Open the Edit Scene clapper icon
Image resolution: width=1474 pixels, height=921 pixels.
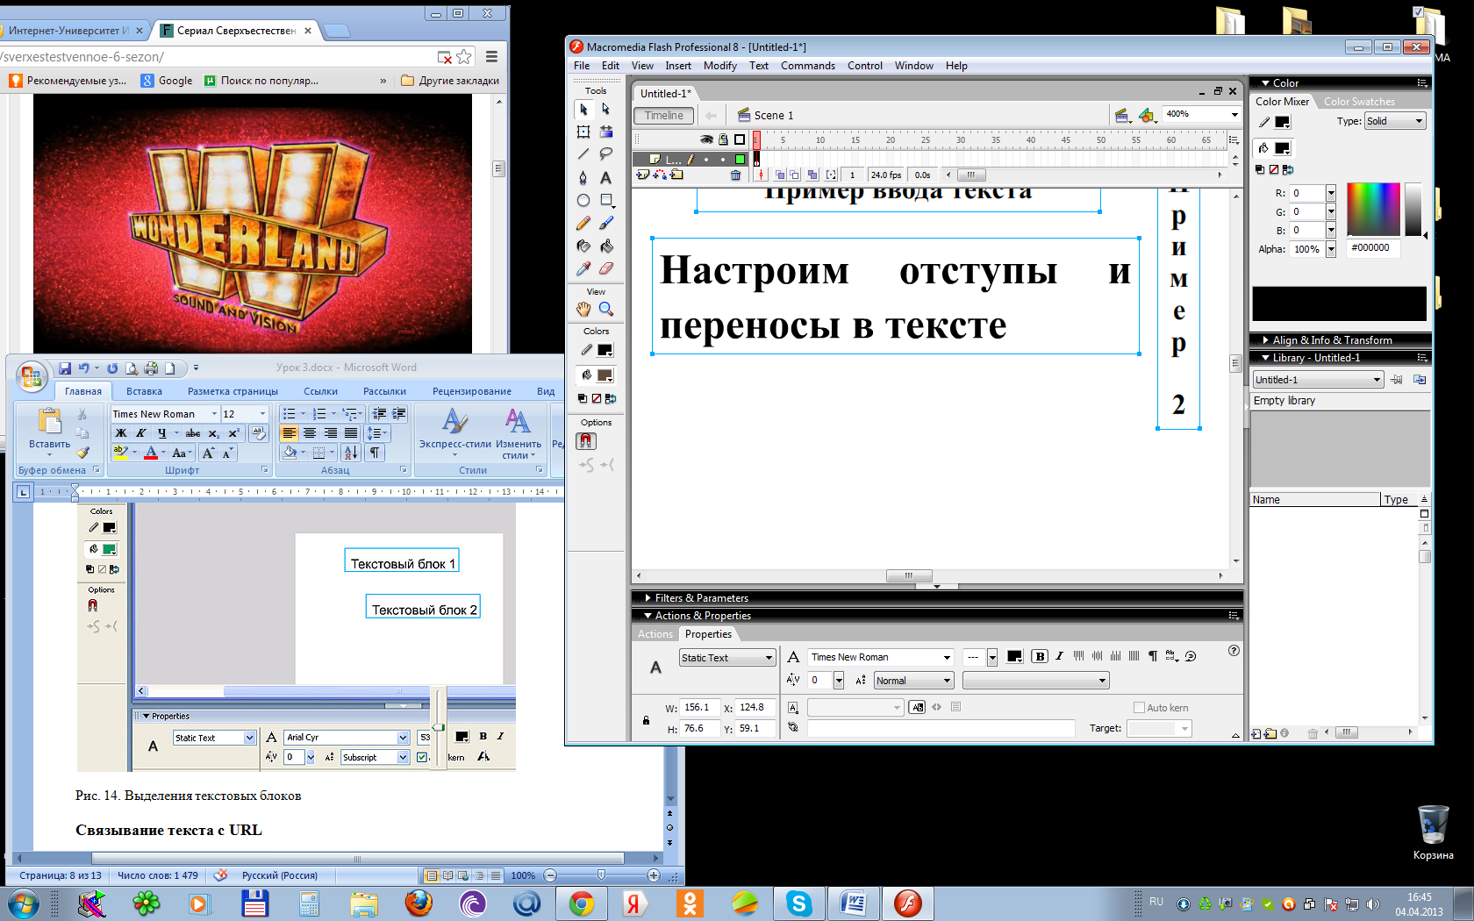(1121, 115)
